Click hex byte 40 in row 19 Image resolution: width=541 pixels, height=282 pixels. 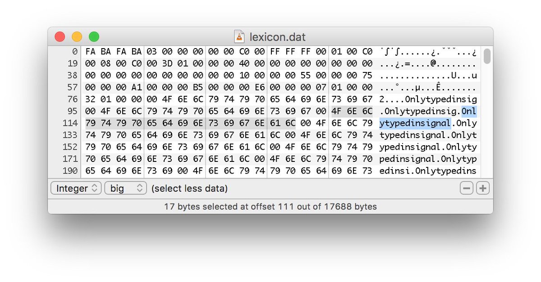(x=244, y=63)
